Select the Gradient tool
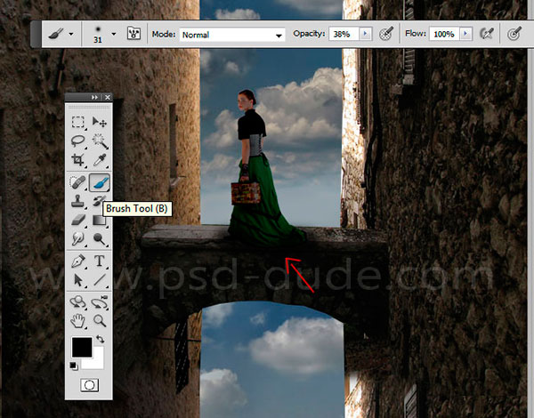Image resolution: width=534 pixels, height=418 pixels. tap(100, 221)
